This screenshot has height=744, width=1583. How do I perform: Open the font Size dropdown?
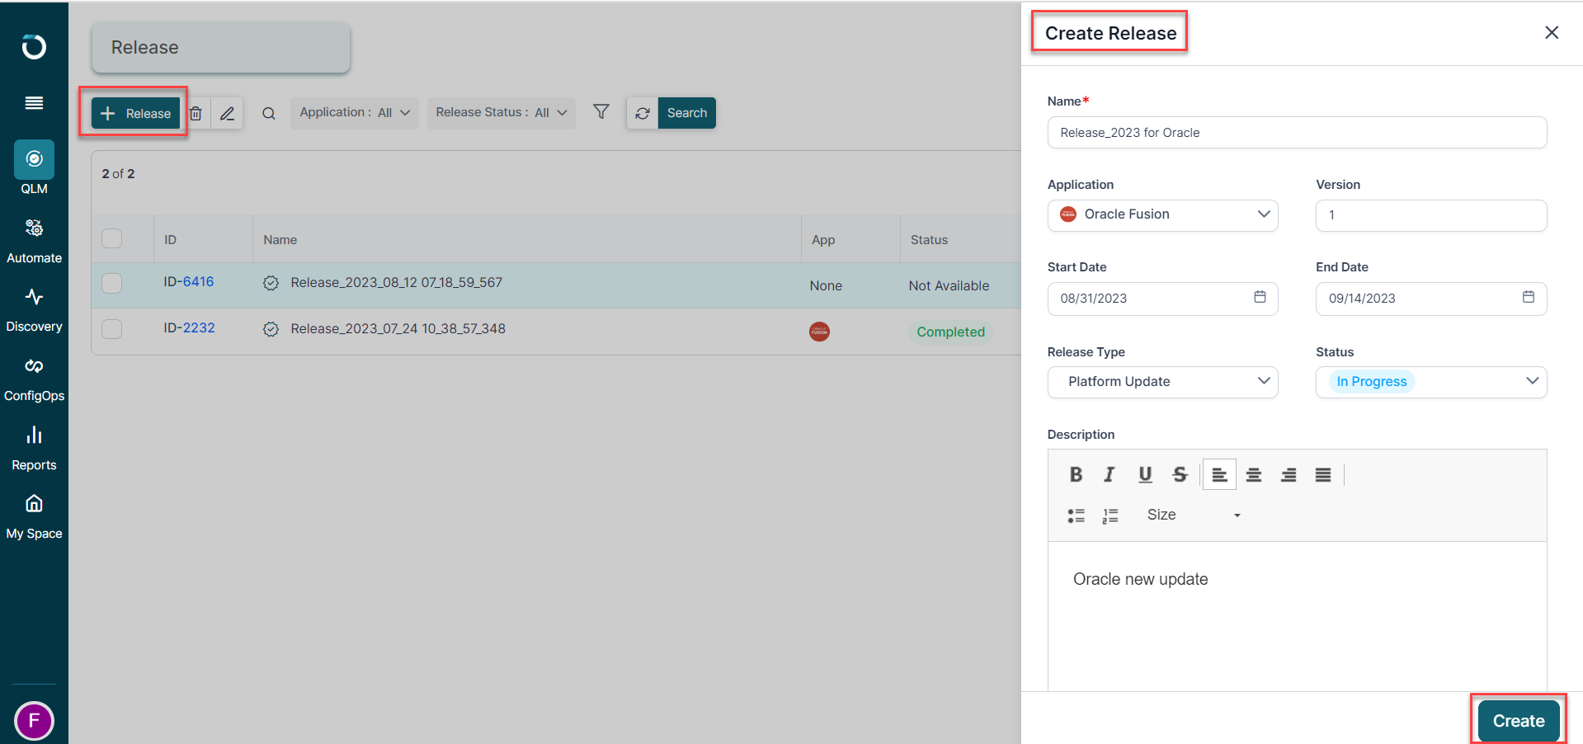pyautogui.click(x=1194, y=515)
